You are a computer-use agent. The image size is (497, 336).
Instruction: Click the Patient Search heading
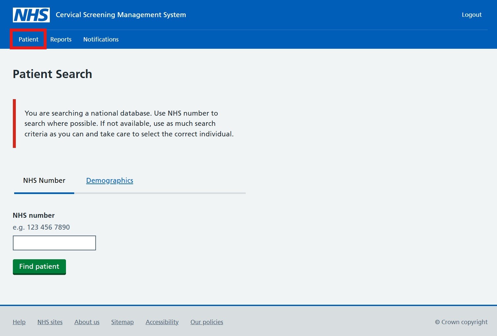coord(52,74)
